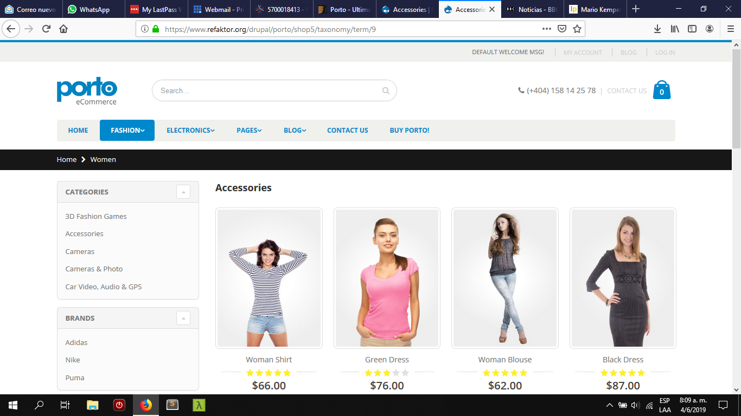
Task: Open the Pages dropdown menu
Action: click(249, 130)
